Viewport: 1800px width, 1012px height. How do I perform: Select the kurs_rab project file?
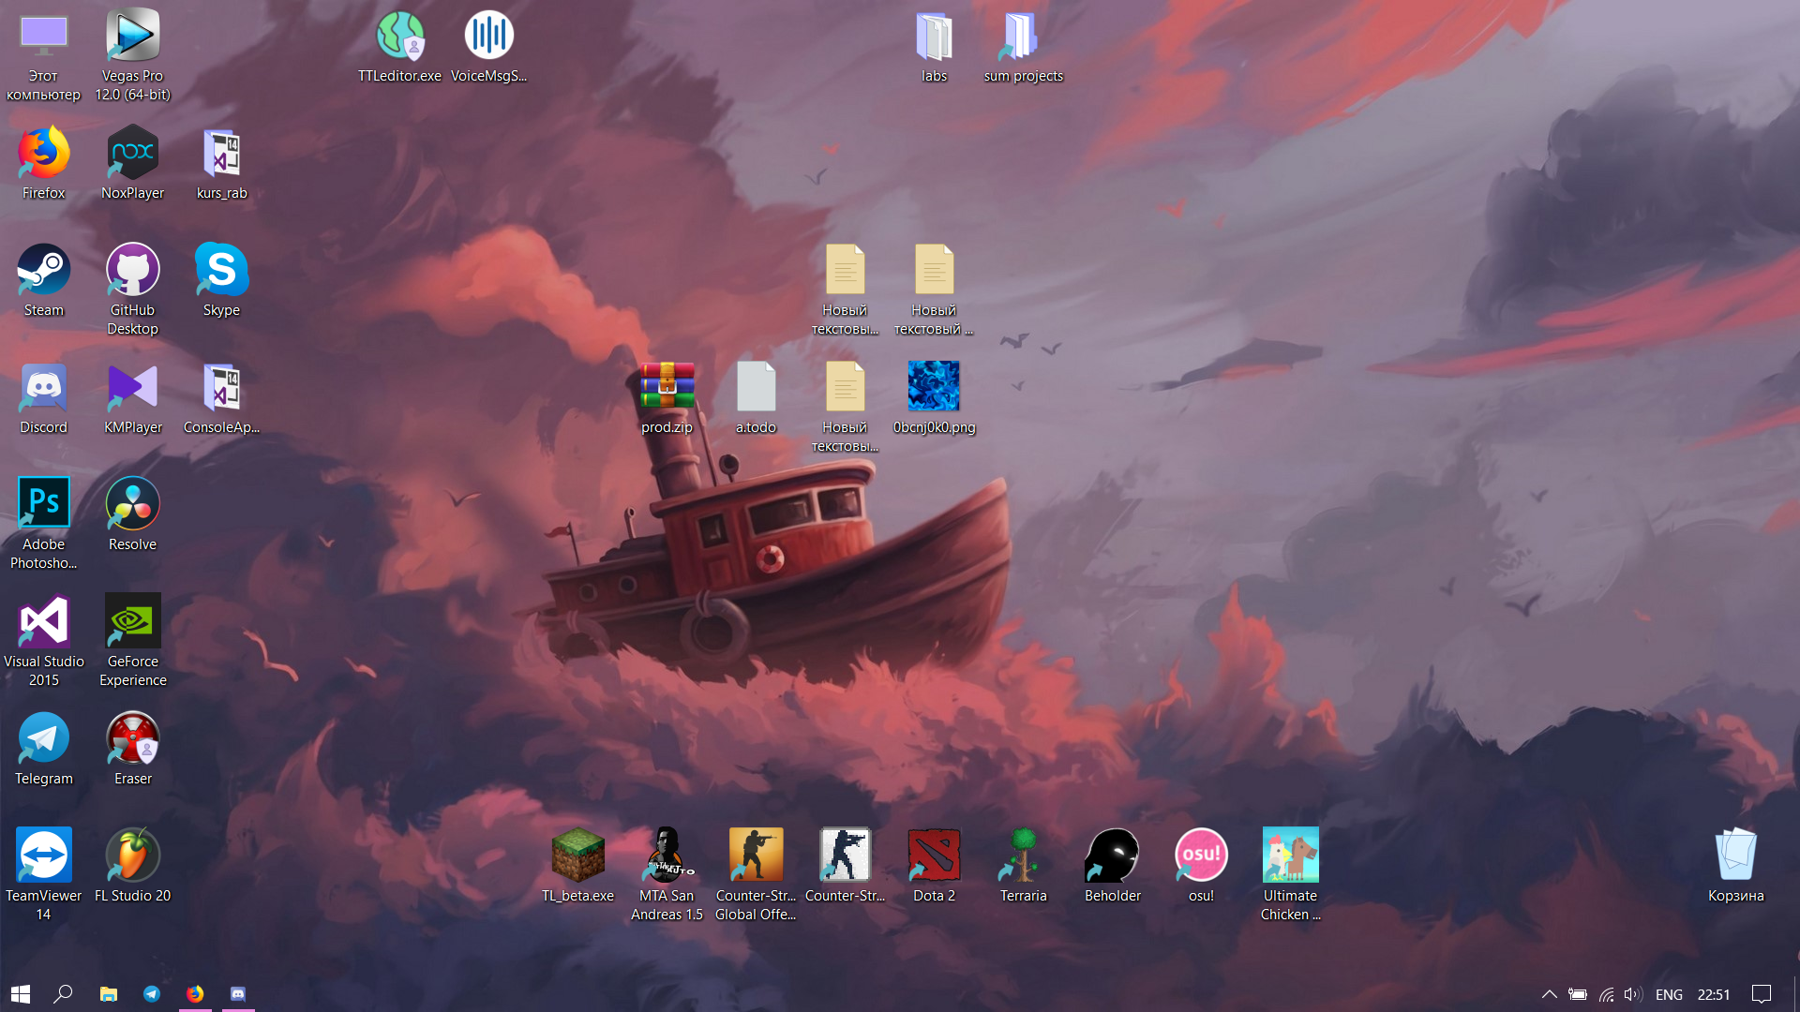221,164
